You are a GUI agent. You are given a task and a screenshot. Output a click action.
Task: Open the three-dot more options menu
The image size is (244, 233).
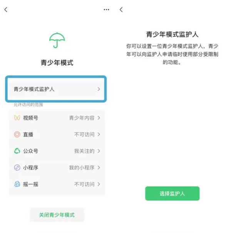[107, 10]
